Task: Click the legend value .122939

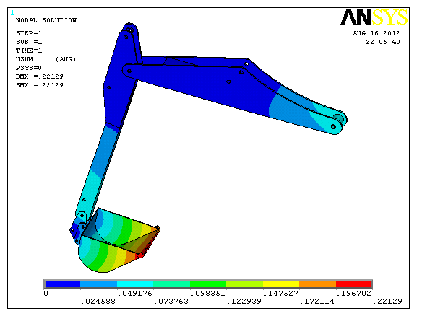Action: tap(244, 302)
